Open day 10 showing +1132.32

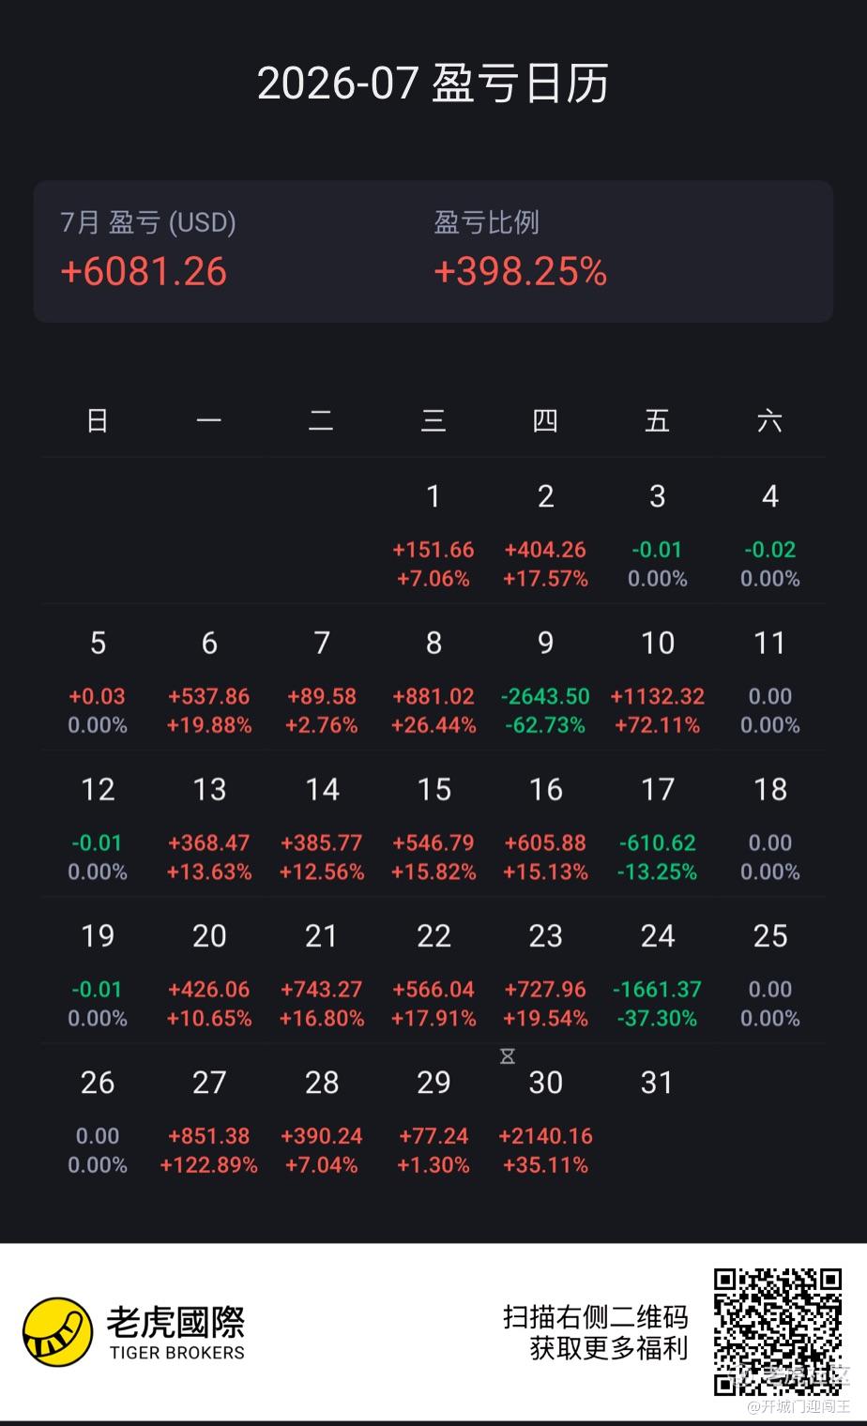tap(657, 682)
